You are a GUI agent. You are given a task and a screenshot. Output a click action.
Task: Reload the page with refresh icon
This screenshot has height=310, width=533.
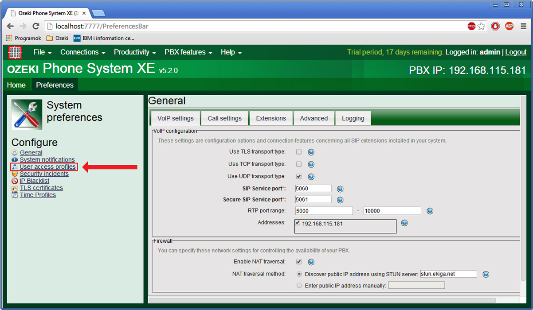tap(36, 26)
